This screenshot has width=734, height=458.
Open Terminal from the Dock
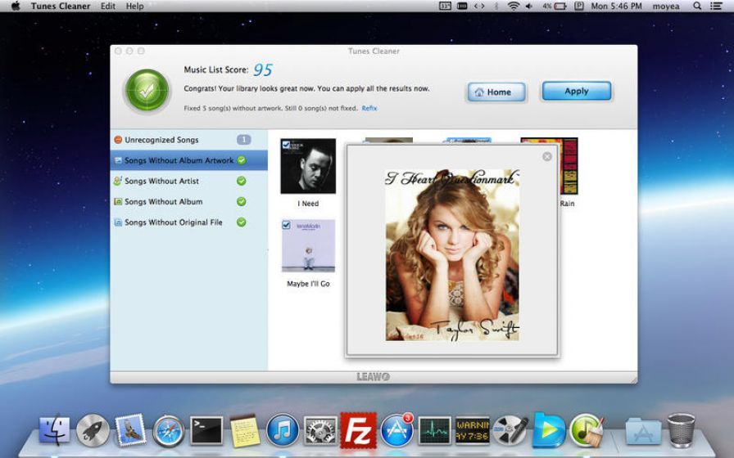[x=206, y=430]
